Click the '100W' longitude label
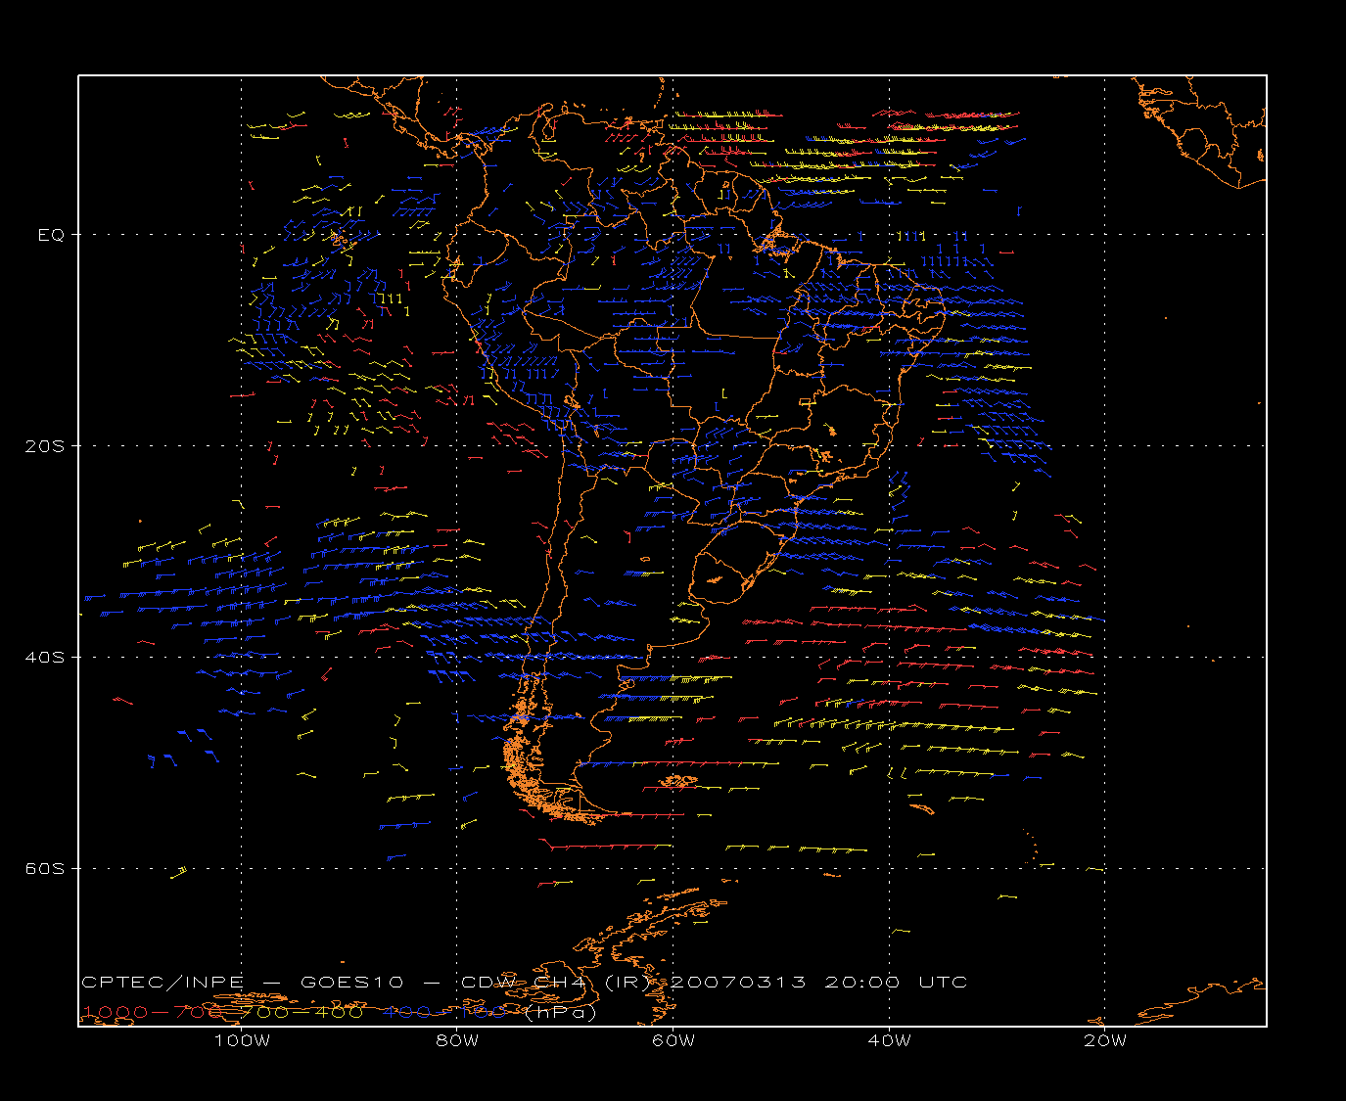Viewport: 1346px width, 1101px height. coord(242,1040)
